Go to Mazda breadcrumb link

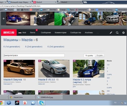pos(27,40)
